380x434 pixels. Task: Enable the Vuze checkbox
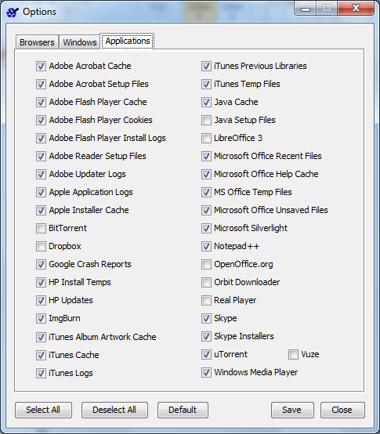click(293, 355)
